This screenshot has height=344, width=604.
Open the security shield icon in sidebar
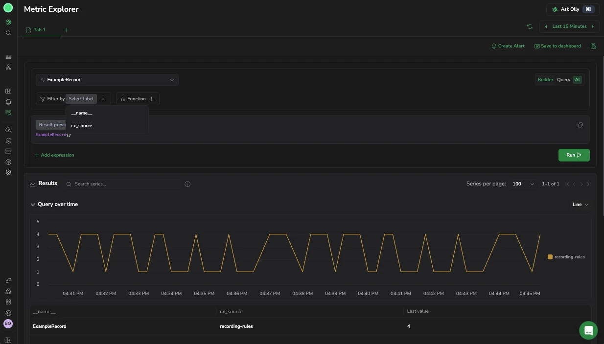click(x=8, y=172)
